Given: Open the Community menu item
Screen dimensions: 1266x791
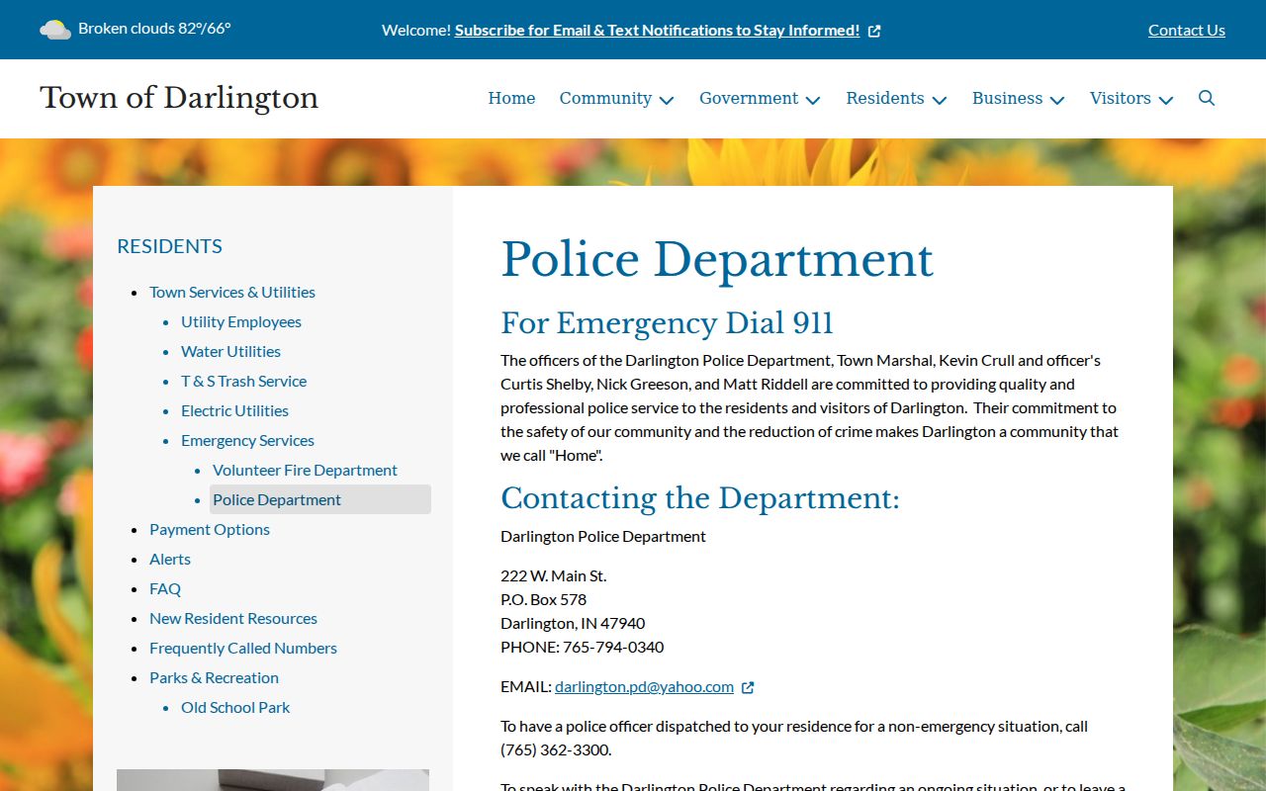Looking at the screenshot, I should tap(605, 98).
